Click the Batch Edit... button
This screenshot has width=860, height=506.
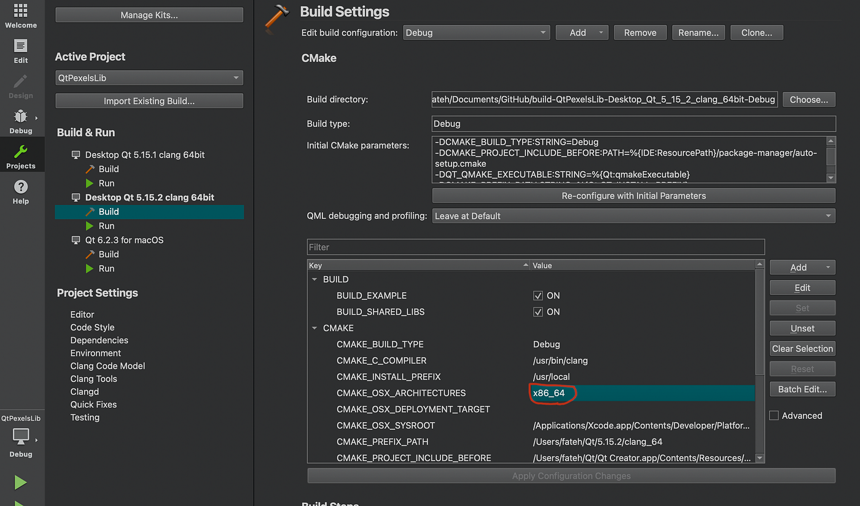[x=802, y=389]
